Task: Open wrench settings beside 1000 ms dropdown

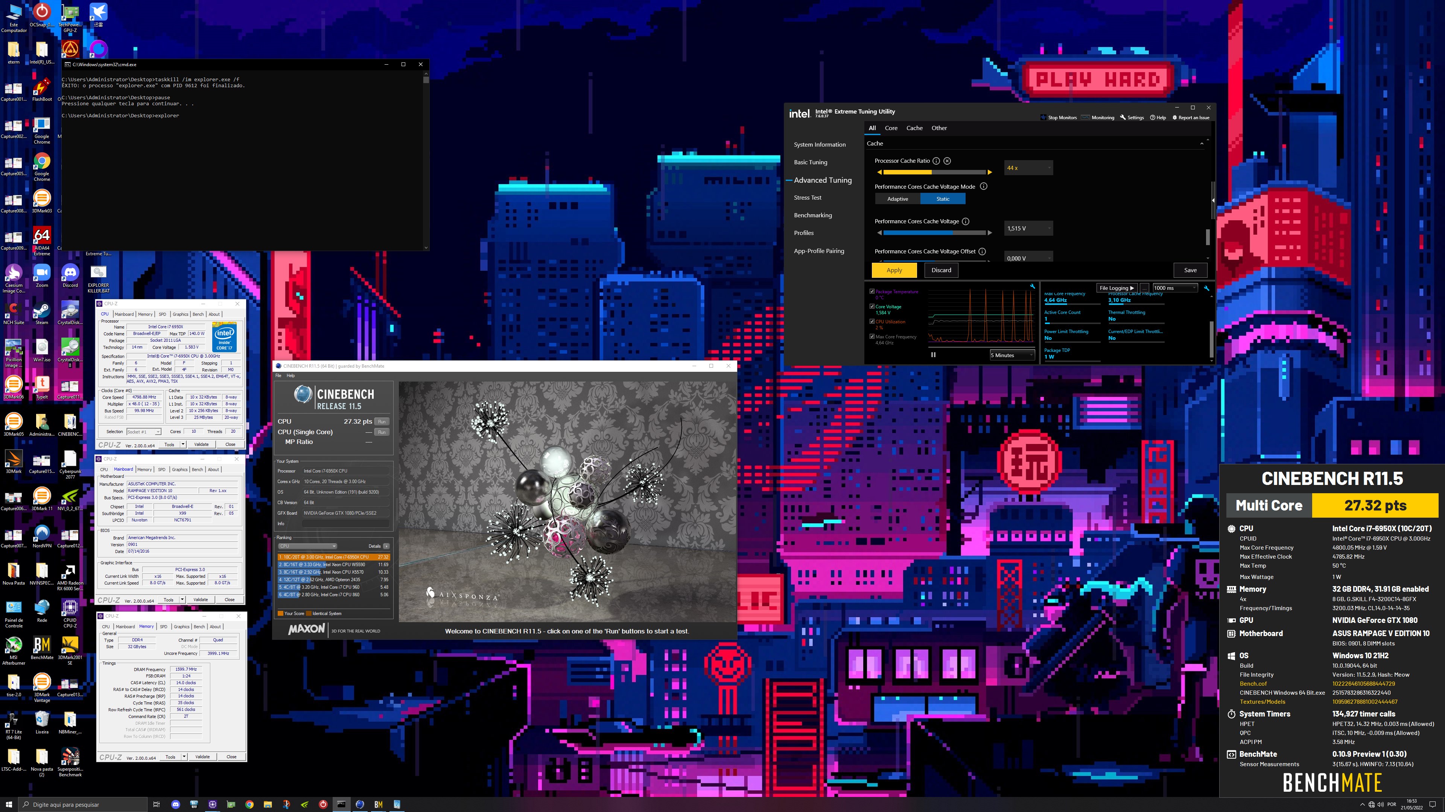Action: 1206,288
